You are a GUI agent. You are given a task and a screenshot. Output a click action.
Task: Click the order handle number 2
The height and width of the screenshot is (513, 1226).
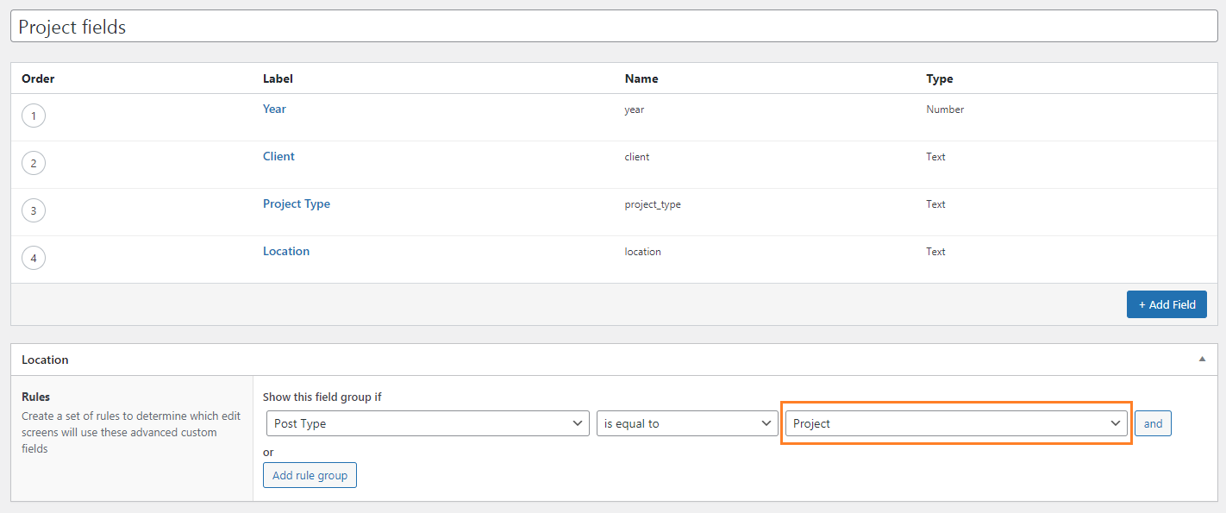34,163
